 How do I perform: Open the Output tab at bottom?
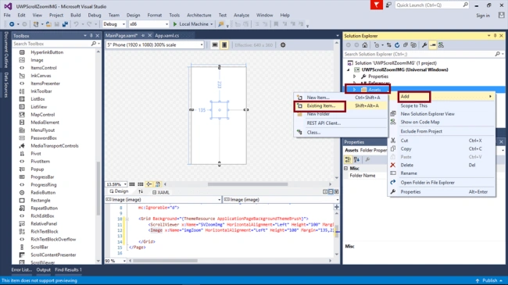[x=44, y=270]
